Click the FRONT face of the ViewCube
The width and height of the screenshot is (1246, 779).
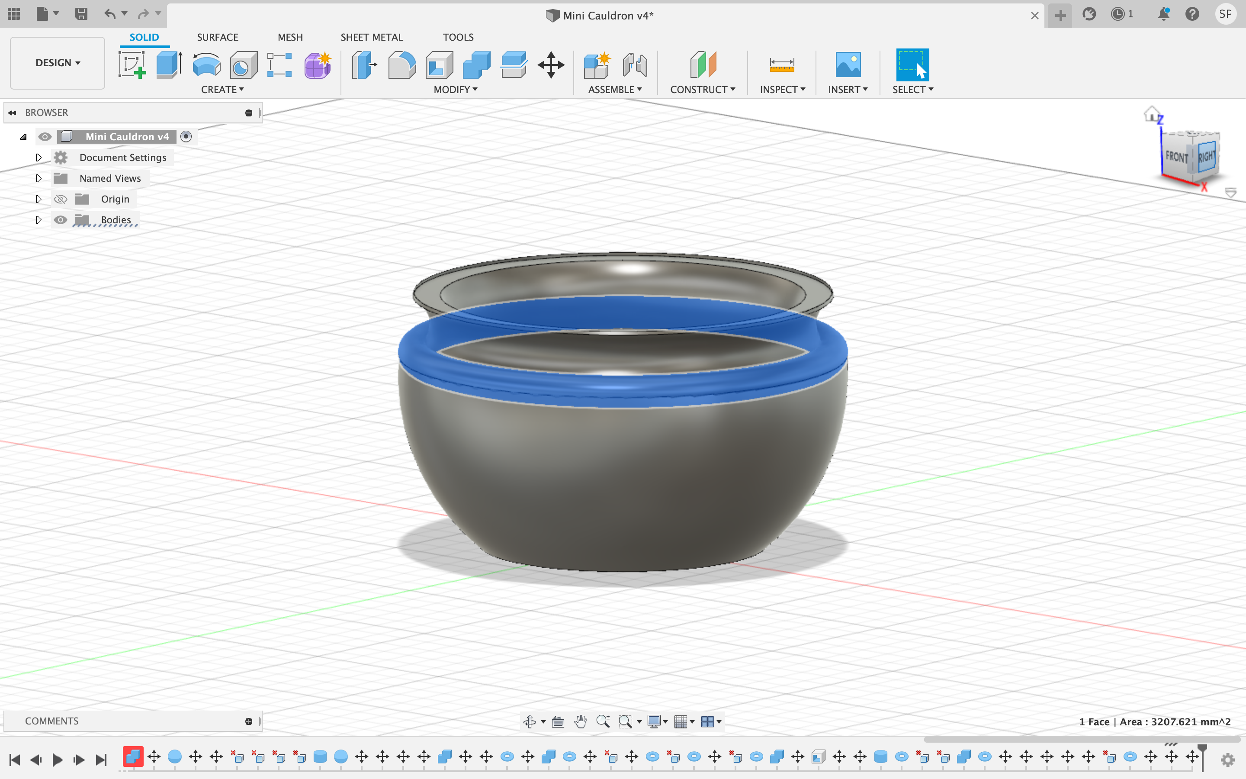pyautogui.click(x=1177, y=157)
